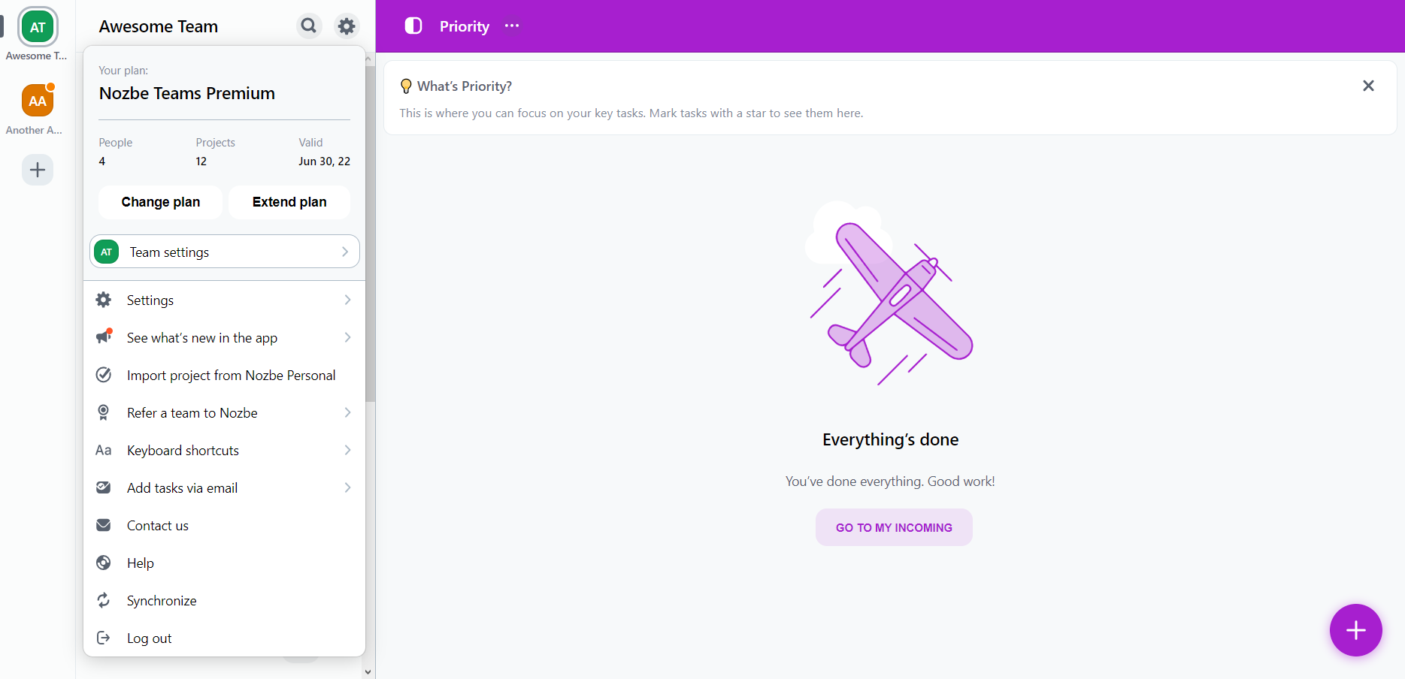Image resolution: width=1405 pixels, height=679 pixels.
Task: Click the Log out door icon
Action: click(104, 638)
